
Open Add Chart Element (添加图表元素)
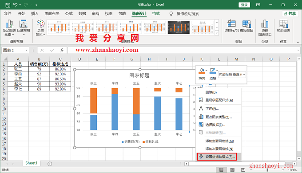click(x=9, y=28)
